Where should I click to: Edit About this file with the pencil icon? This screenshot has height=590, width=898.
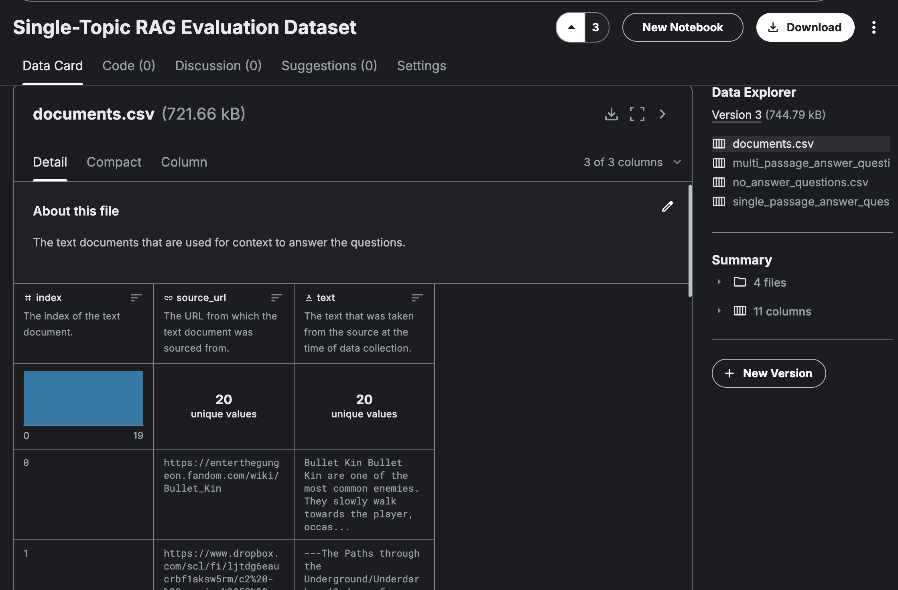tap(667, 206)
